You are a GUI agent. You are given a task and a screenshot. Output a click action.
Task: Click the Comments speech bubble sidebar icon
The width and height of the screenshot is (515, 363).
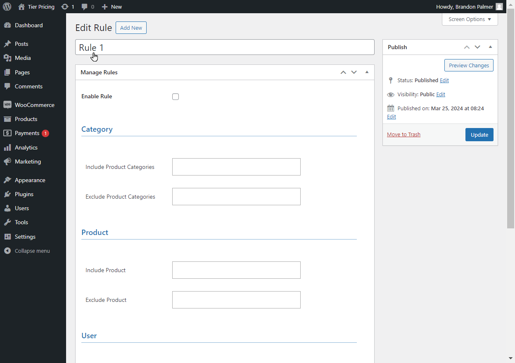pyautogui.click(x=7, y=86)
